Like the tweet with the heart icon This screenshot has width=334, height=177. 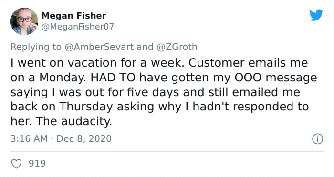[16, 164]
